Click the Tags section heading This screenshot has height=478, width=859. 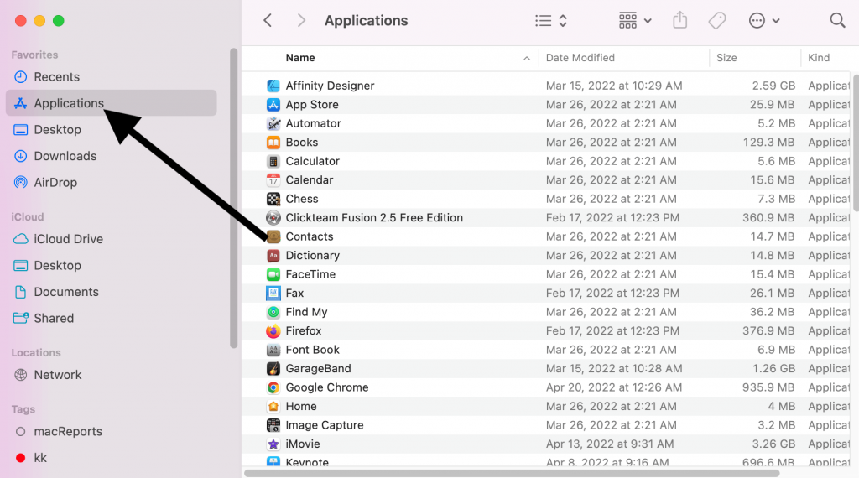coord(23,409)
